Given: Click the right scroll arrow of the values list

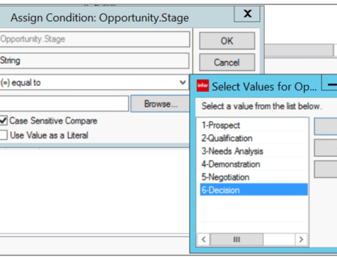Looking at the screenshot, I should (x=301, y=239).
